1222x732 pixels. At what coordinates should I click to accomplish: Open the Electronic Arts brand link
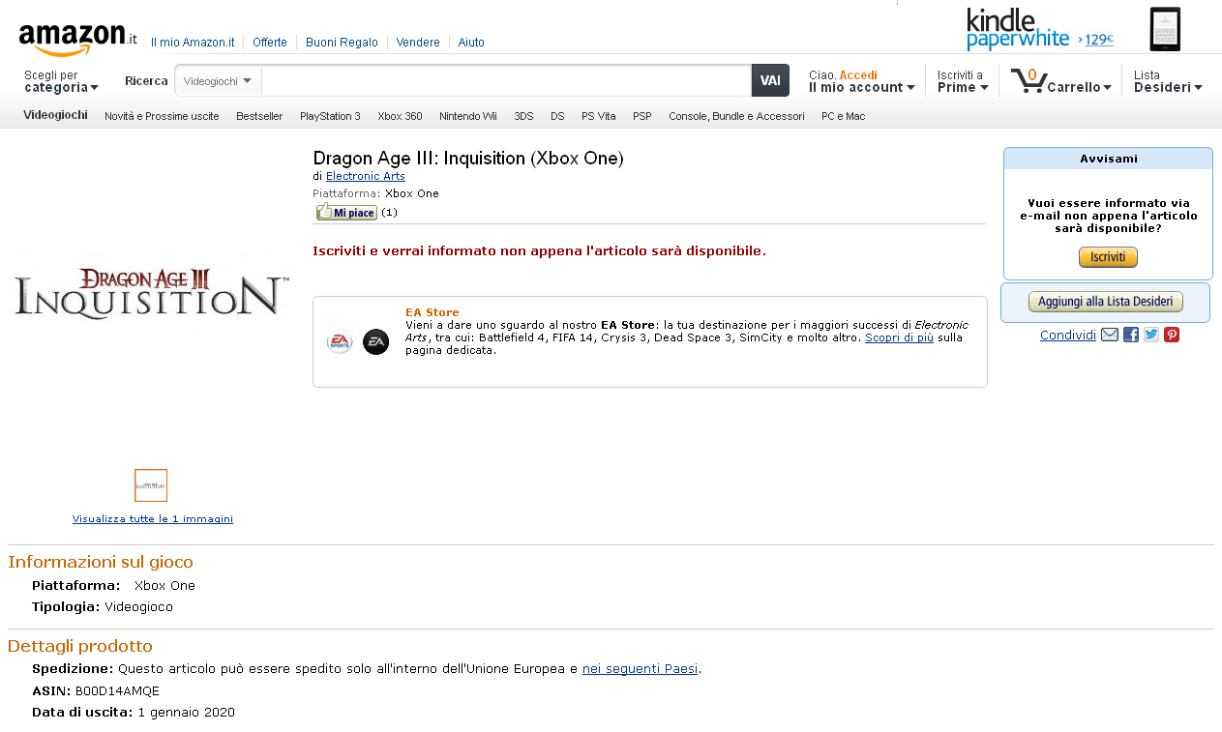[365, 176]
